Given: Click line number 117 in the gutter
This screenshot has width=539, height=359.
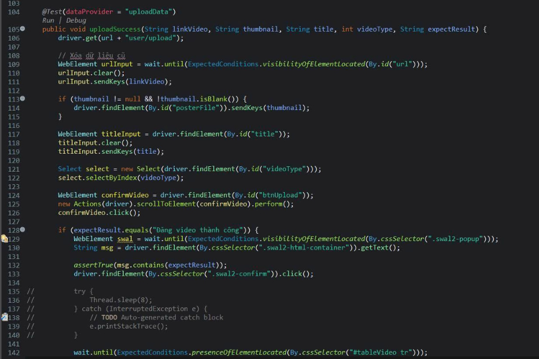Looking at the screenshot, I should point(14,134).
